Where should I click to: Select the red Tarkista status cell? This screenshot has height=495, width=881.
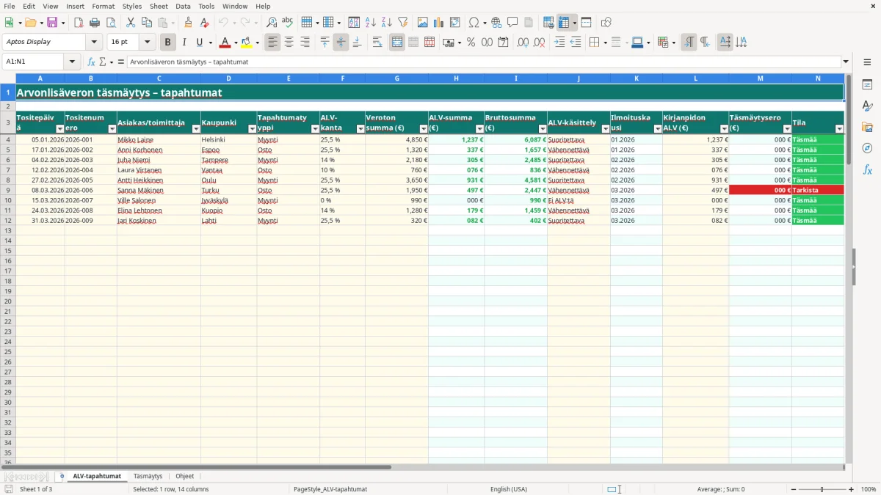[x=818, y=190]
